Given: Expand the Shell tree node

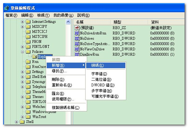Looking at the screenshot, I should (x=17, y=122).
